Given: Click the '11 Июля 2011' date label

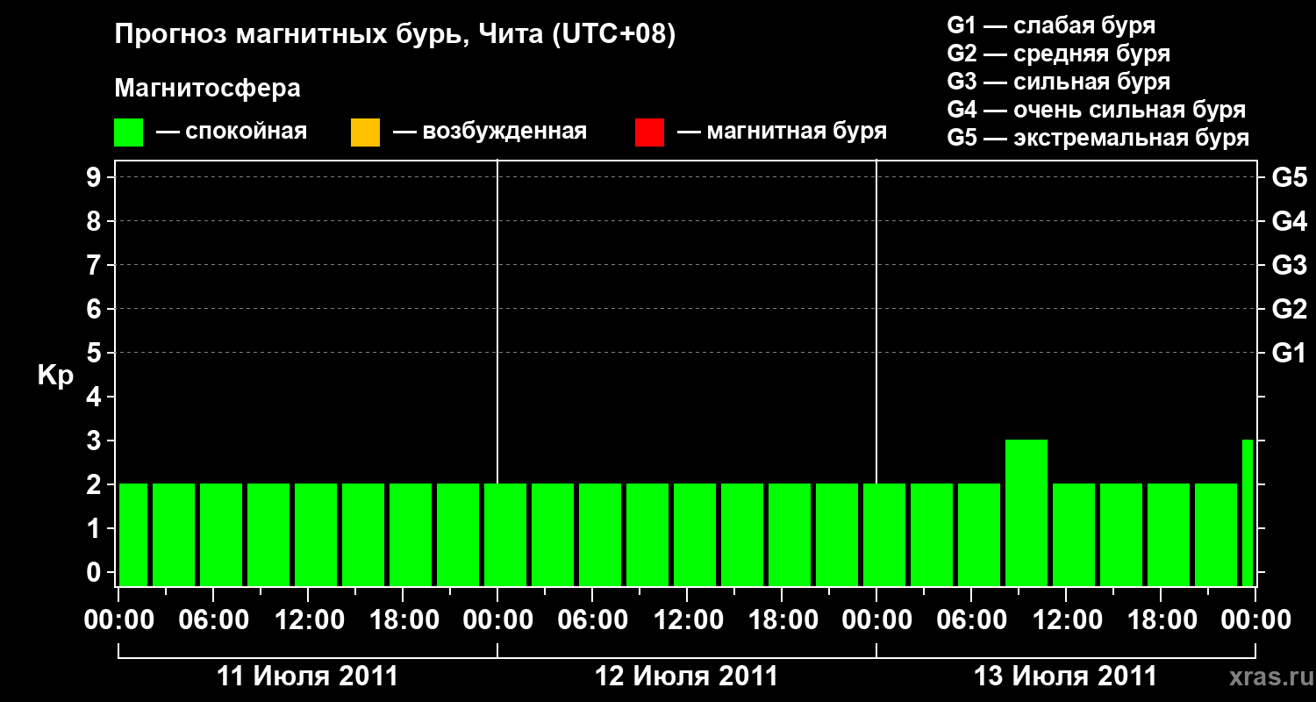Looking at the screenshot, I should 307,677.
